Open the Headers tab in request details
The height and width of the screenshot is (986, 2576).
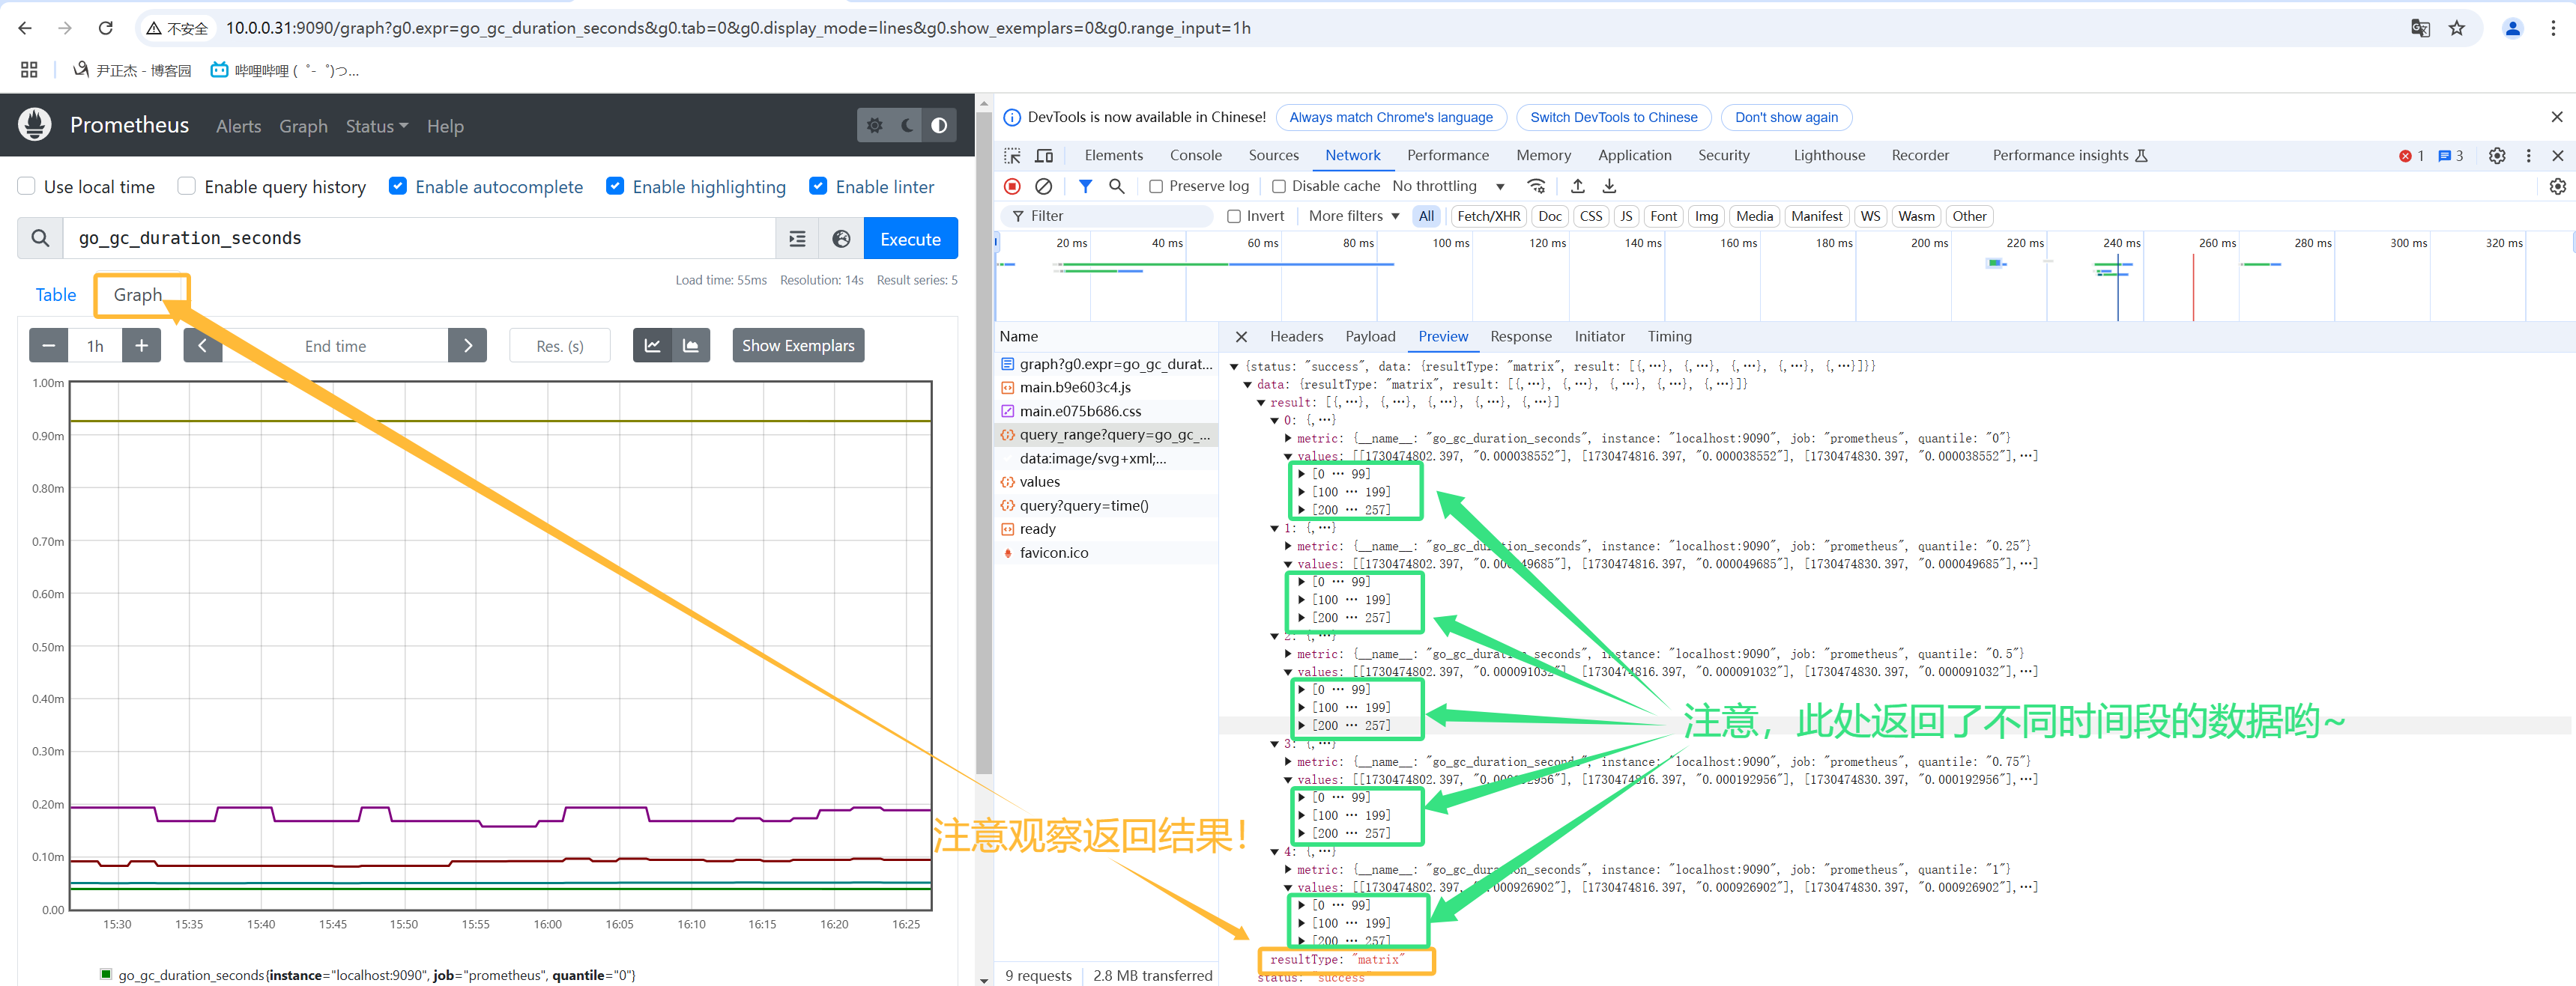1296,337
